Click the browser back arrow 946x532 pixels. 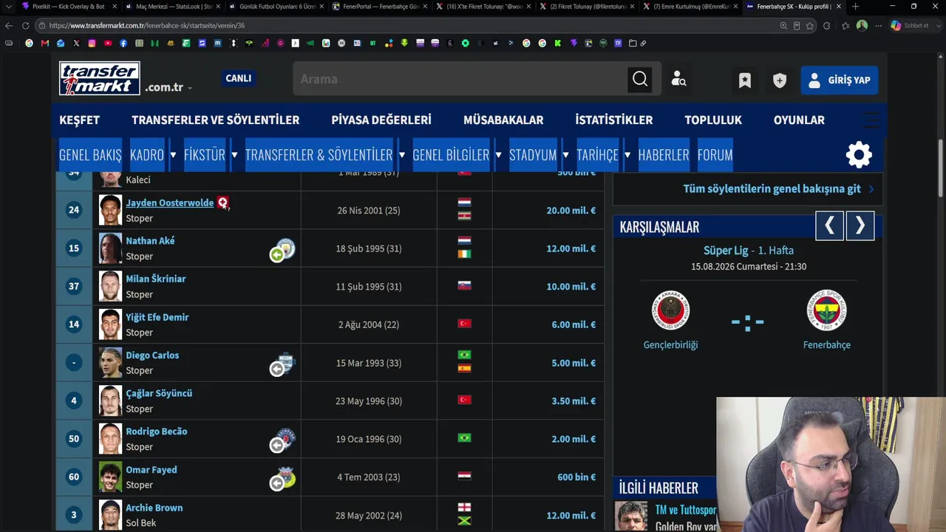pos(9,25)
